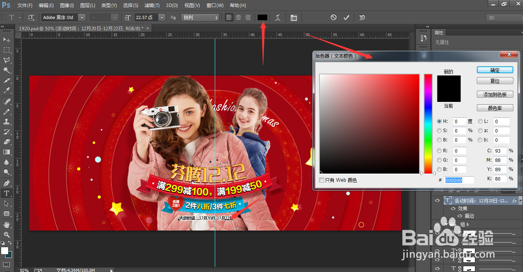Toggle text orientation in options bar
The width and height of the screenshot is (523, 272).
pos(31,17)
